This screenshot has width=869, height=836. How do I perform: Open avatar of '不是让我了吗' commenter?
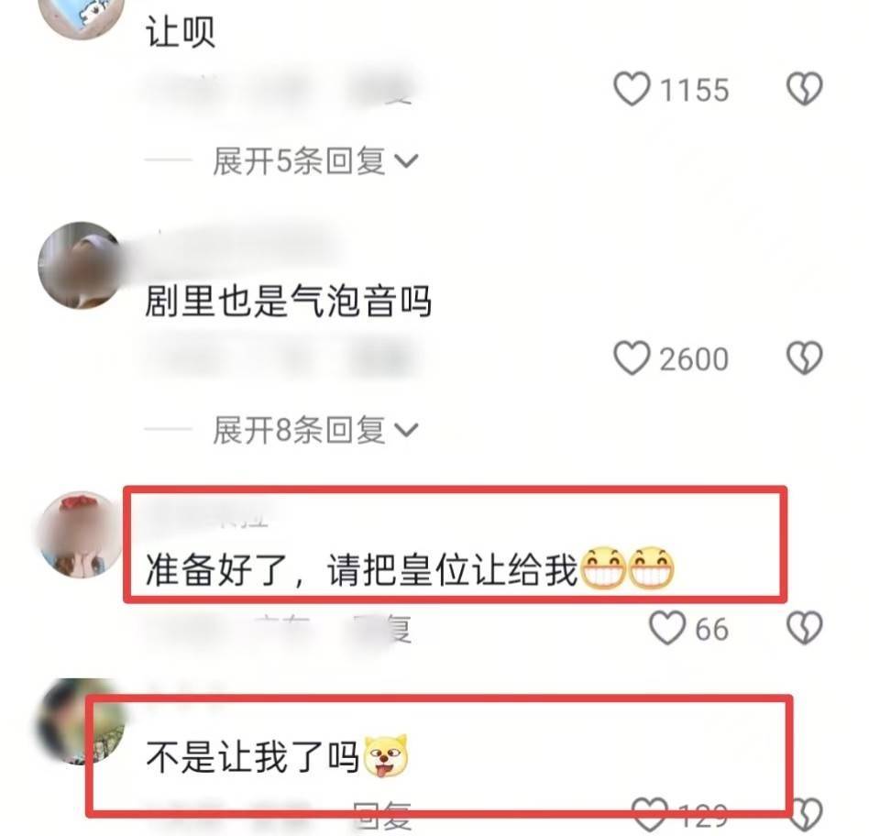tap(81, 721)
